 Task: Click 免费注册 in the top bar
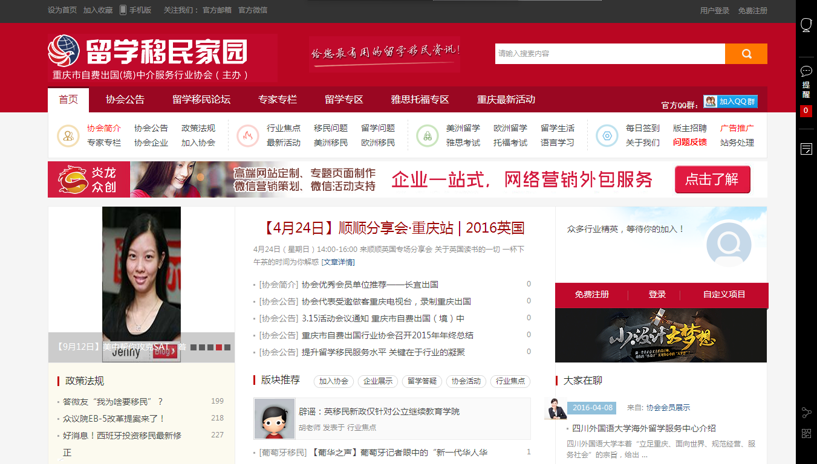[752, 11]
